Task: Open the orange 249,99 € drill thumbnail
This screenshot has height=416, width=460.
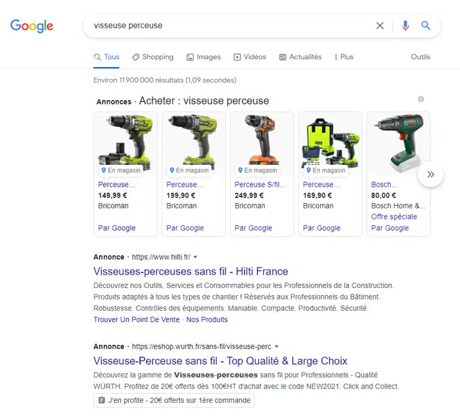Action: click(262, 144)
